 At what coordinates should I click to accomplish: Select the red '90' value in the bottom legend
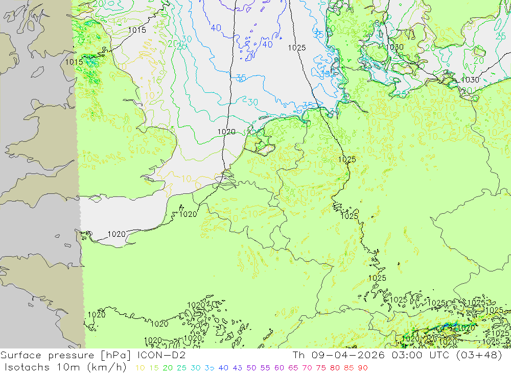click(363, 368)
